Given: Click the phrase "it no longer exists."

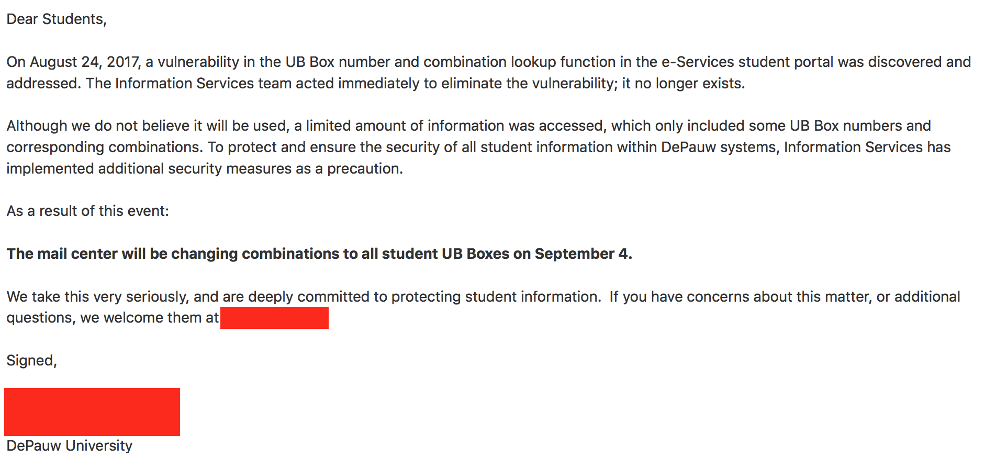Looking at the screenshot, I should (683, 84).
